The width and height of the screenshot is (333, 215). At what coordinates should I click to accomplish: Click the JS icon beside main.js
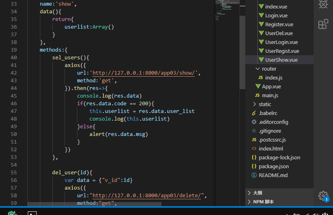pyautogui.click(x=257, y=96)
